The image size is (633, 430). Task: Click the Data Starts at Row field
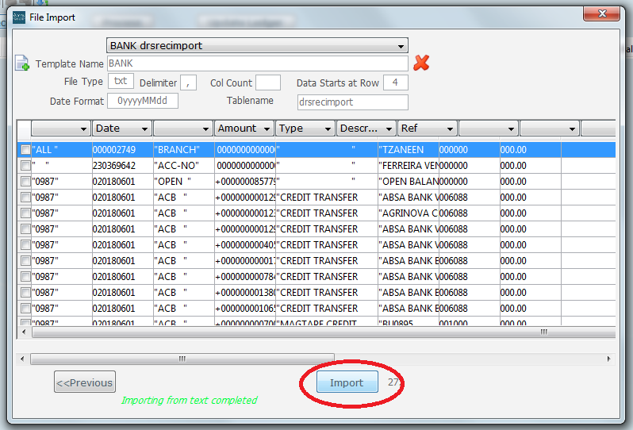[395, 83]
